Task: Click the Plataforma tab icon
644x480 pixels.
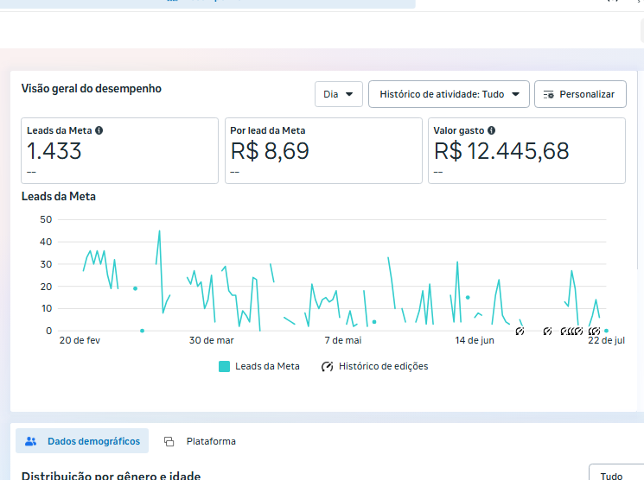Action: coord(169,441)
